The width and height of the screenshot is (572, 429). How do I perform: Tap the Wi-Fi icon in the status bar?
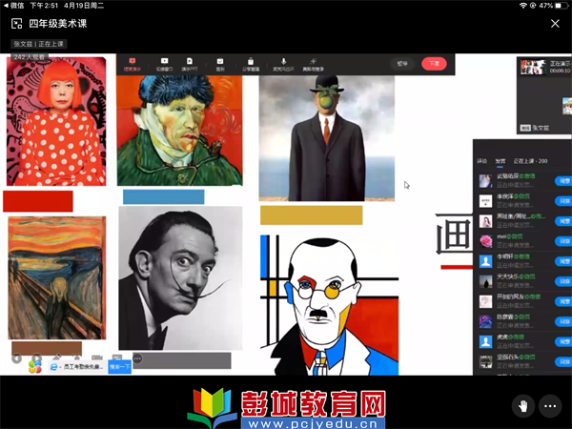523,6
